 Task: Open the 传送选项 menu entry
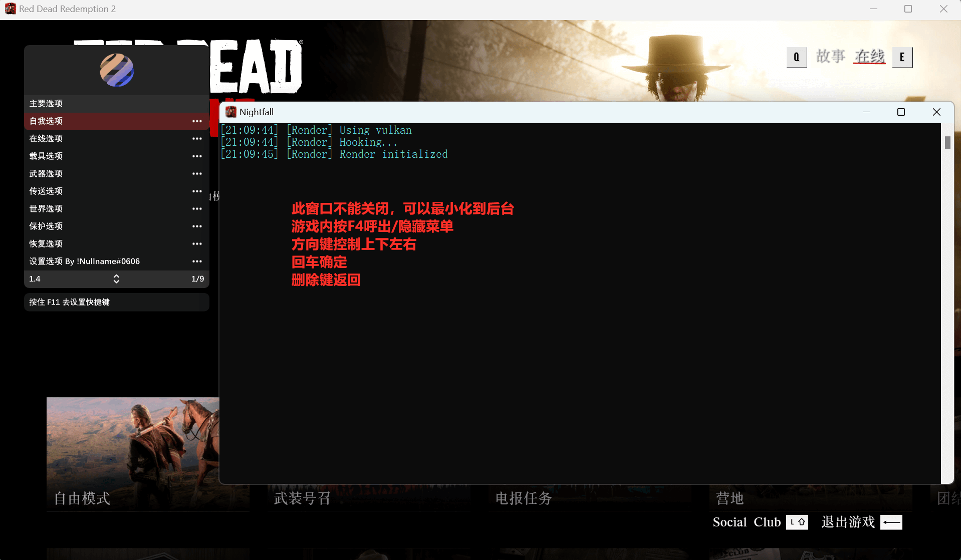click(117, 191)
